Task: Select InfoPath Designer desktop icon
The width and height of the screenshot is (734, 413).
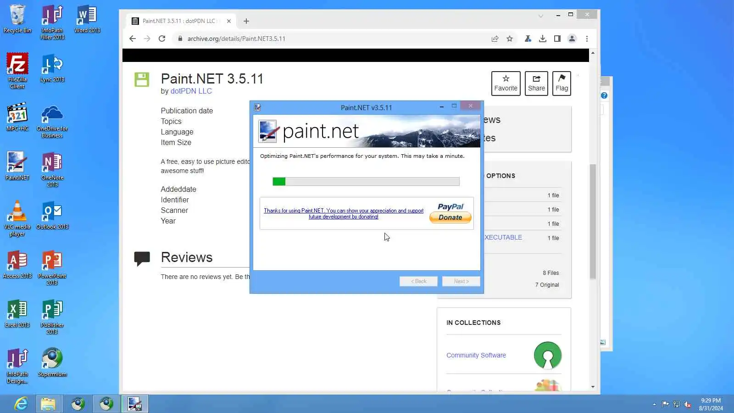Action: 17,366
